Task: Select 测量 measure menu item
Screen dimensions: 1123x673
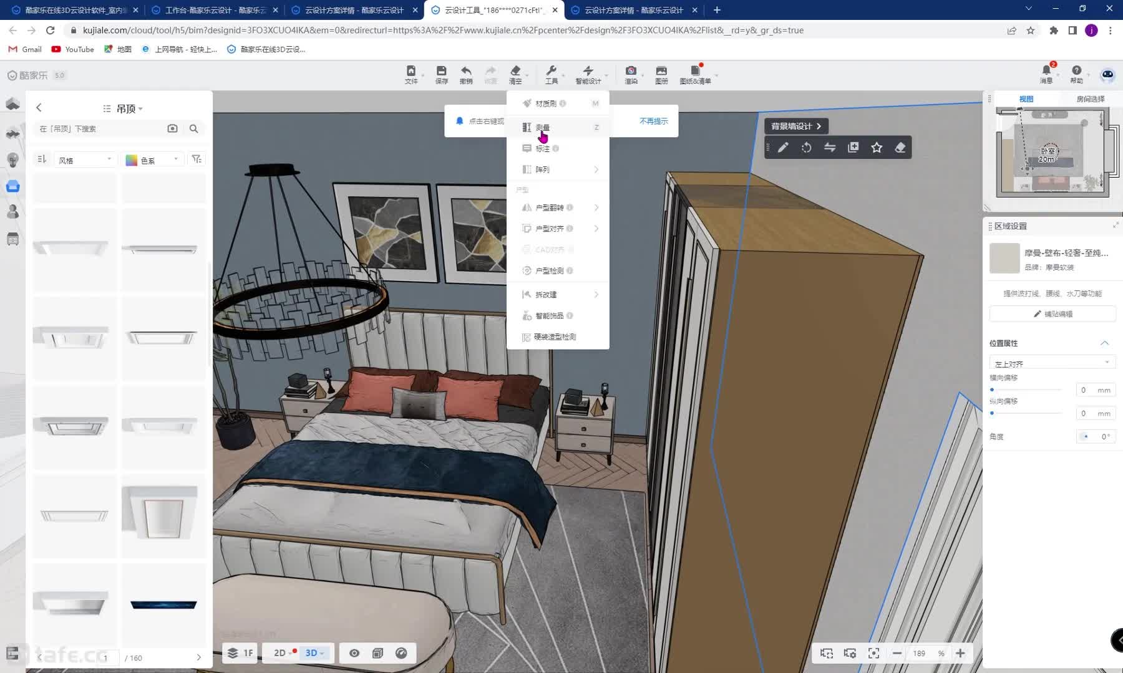Action: [558, 127]
